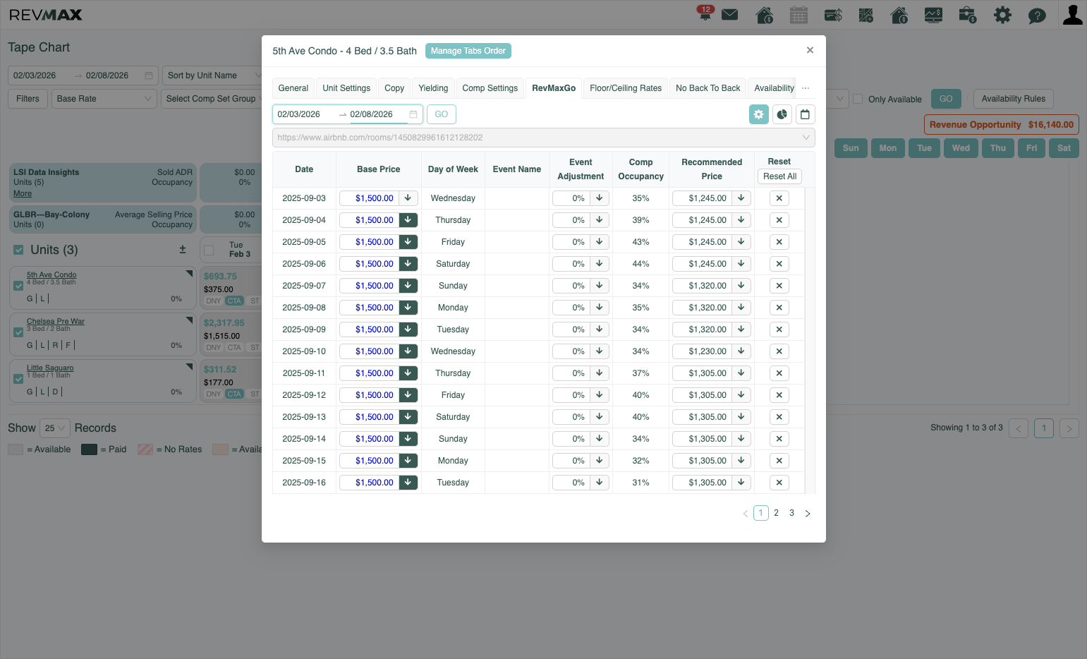
Task: Open the help chat bubble icon
Action: click(1037, 16)
